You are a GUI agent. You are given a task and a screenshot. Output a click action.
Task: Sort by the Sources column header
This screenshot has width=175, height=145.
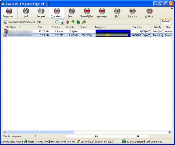[x=141, y=27]
